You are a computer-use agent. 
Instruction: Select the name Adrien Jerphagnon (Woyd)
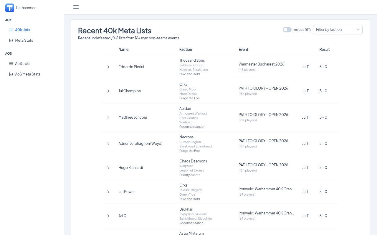(x=140, y=143)
